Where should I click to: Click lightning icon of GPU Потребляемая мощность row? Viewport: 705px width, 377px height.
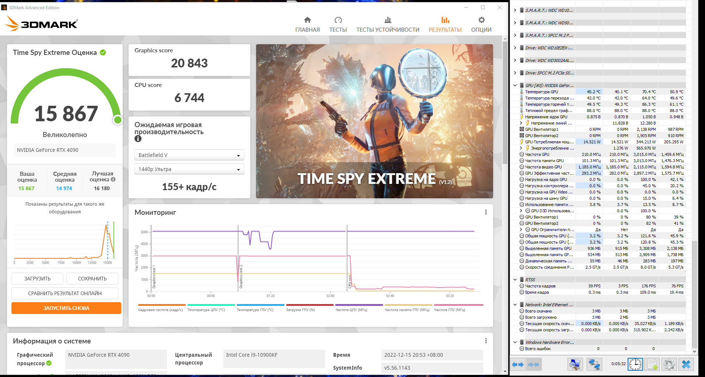tap(521, 142)
